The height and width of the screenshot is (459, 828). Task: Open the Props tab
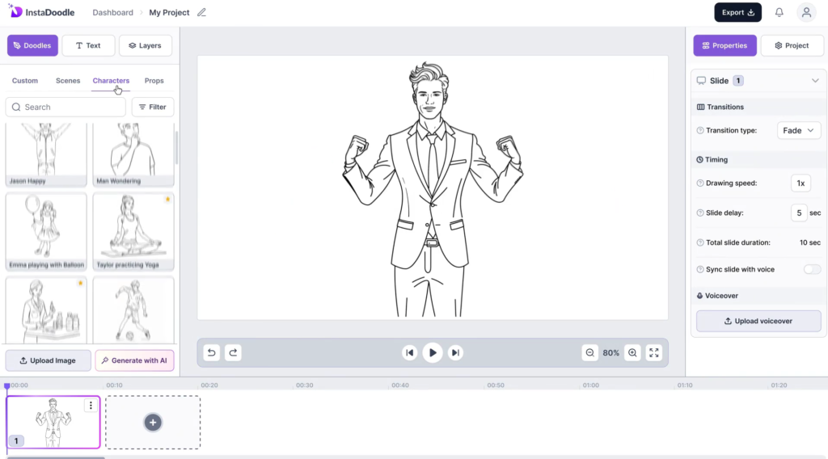pyautogui.click(x=154, y=81)
